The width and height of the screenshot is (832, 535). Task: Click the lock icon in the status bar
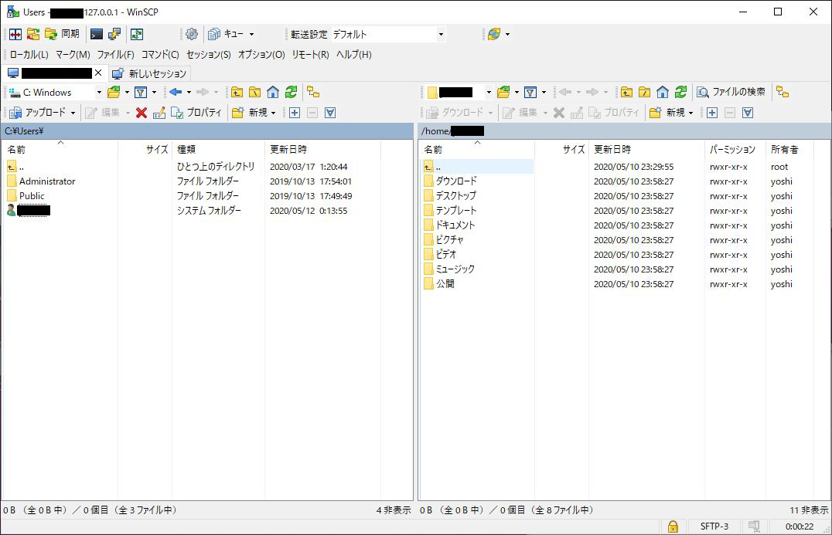pyautogui.click(x=673, y=526)
